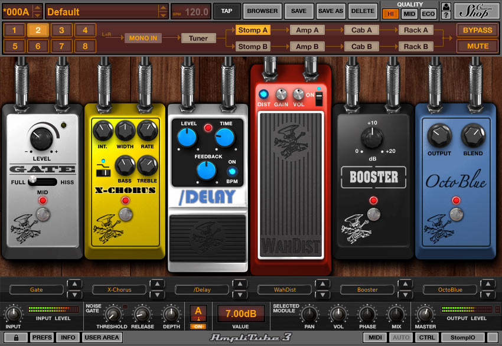Adjust the Delay TIME blue knob
502x346 pixels.
[x=225, y=138]
